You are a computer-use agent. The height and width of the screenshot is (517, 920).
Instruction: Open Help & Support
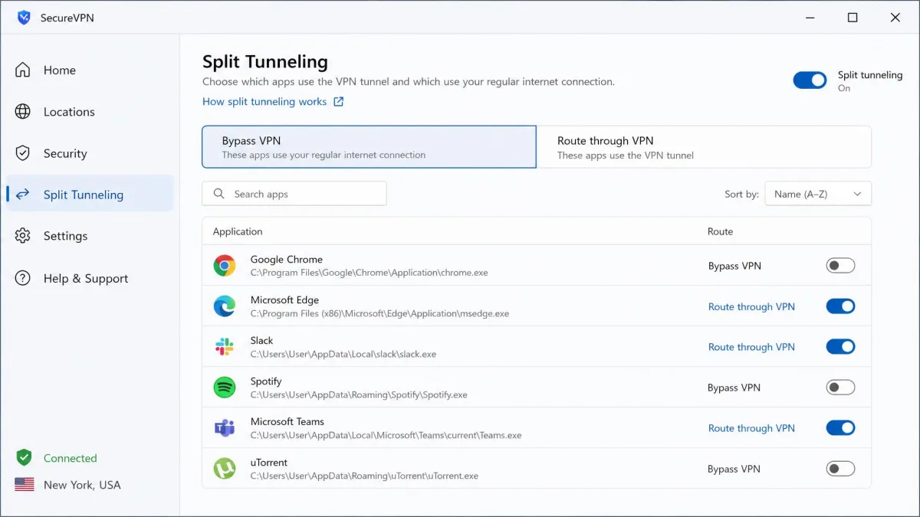pos(90,278)
